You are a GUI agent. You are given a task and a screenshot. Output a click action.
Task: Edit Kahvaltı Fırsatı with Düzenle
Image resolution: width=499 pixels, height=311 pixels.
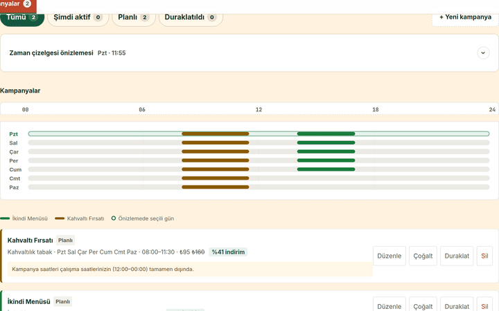point(389,256)
